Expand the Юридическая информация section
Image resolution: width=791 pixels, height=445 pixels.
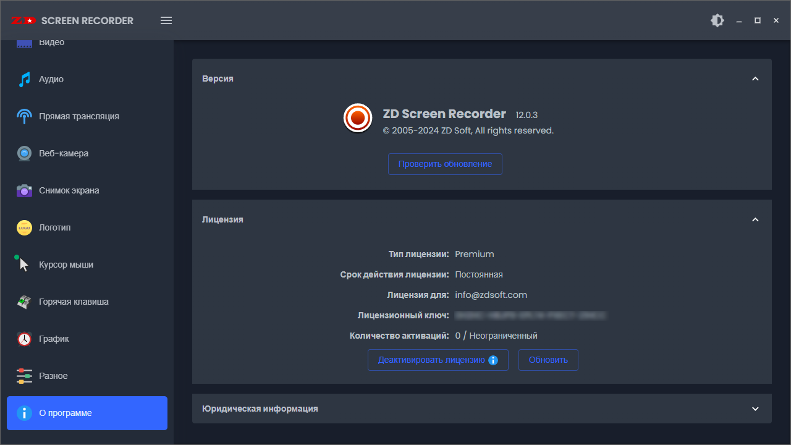(755, 409)
